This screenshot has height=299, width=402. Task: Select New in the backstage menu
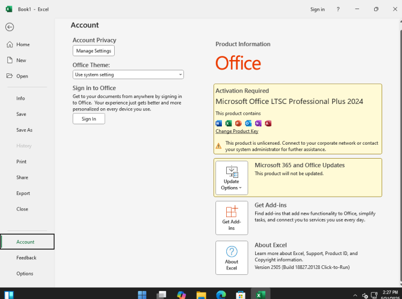[27, 61]
